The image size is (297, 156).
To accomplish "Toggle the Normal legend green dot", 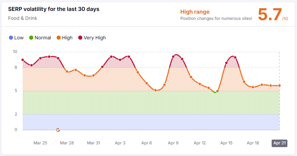I will coord(31,38).
